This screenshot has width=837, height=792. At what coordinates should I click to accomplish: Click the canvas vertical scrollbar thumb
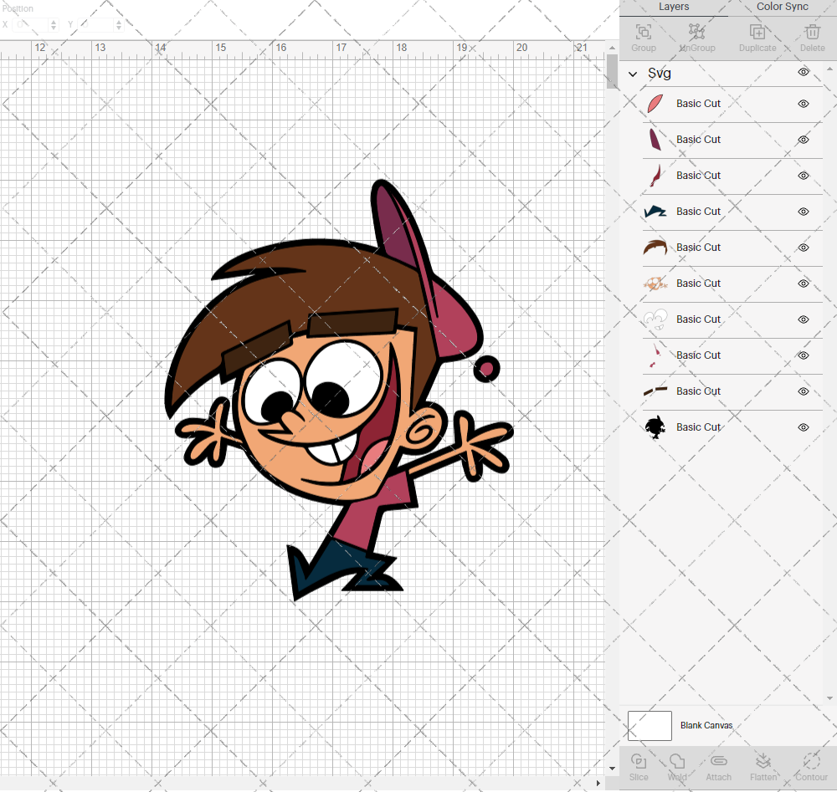[613, 71]
